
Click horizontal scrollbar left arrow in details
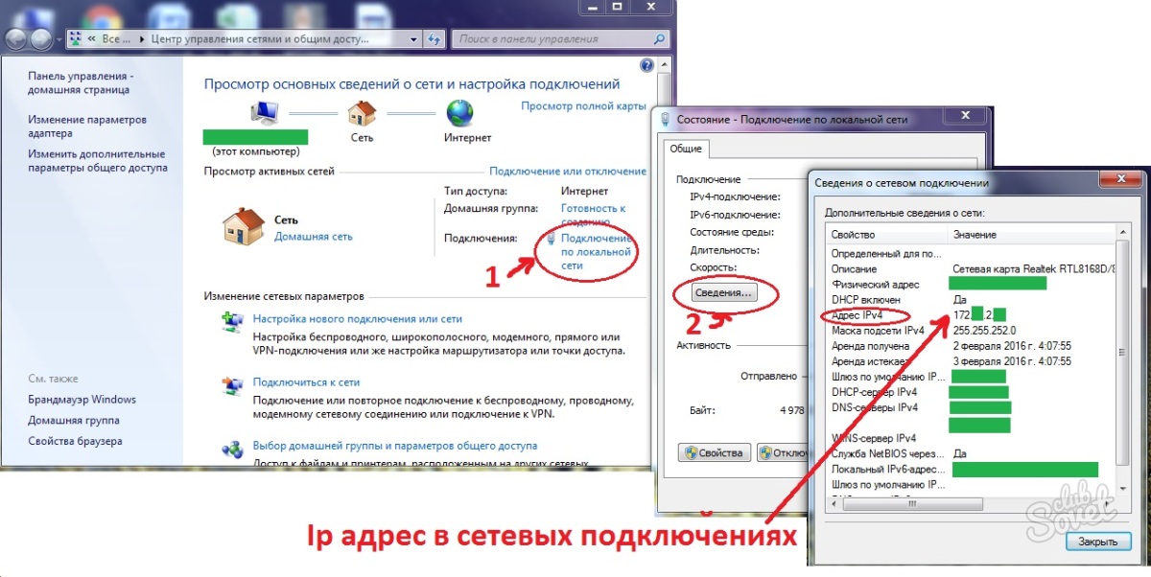tap(834, 502)
